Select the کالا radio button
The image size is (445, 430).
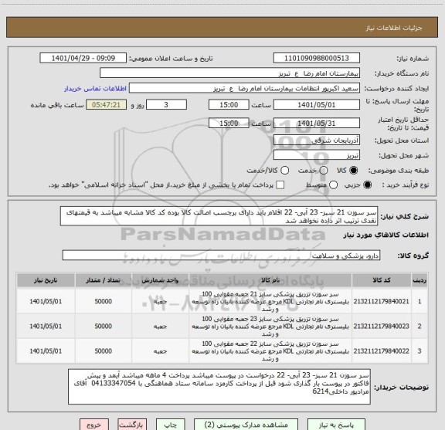[x=354, y=171]
